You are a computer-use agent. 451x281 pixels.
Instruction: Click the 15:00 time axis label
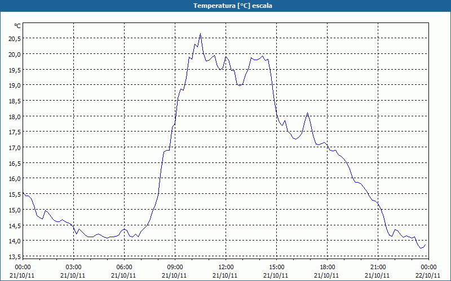point(276,268)
